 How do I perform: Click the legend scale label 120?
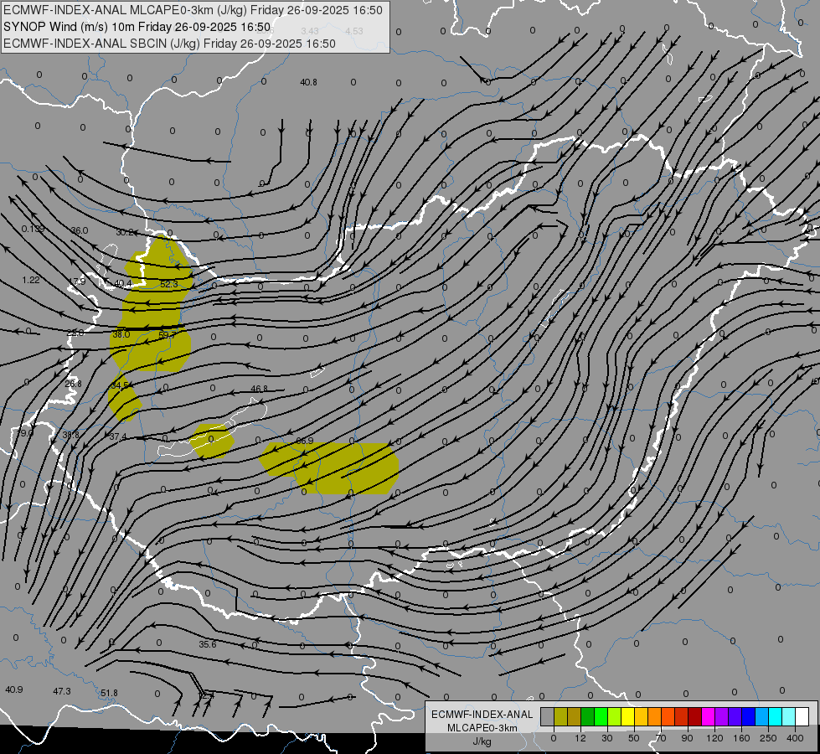(714, 738)
